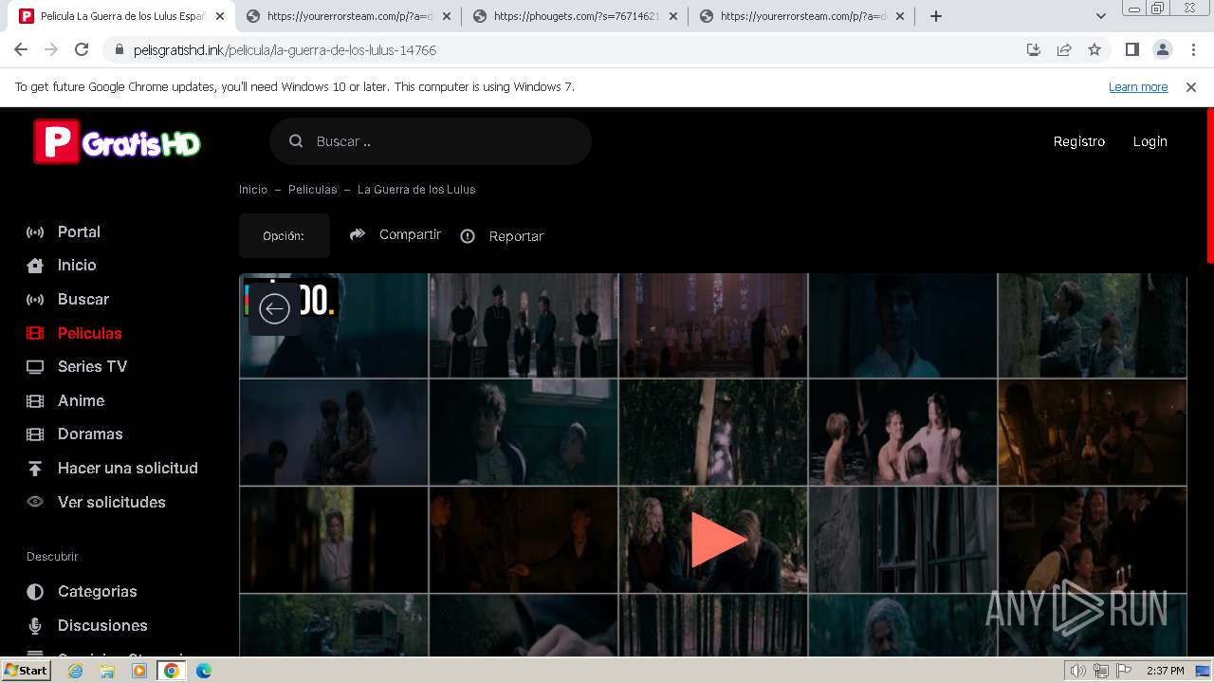Click the Inicio breadcrumb link
Screen dimensions: 1214x683
click(x=253, y=190)
